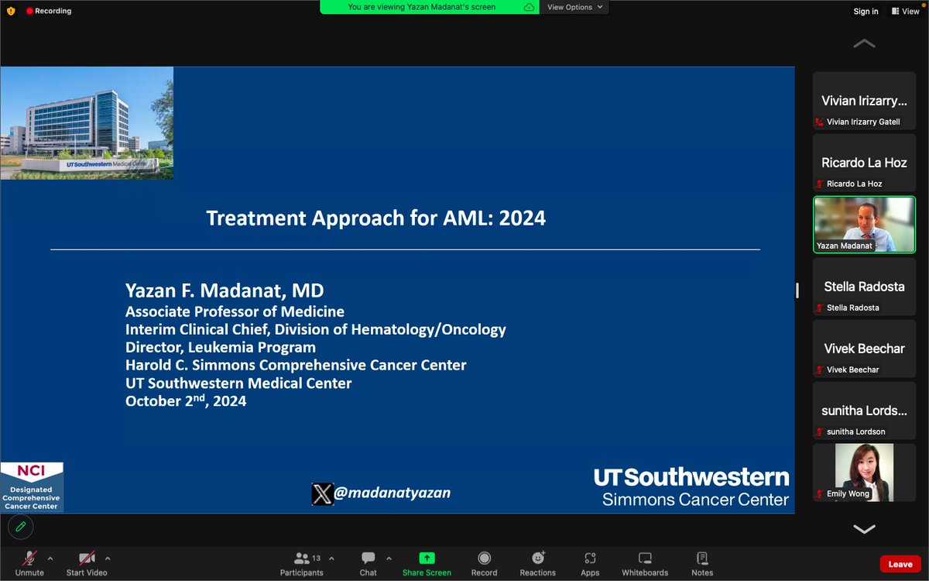Expand video options arrow next to Start Video
This screenshot has width=929, height=581.
[x=108, y=558]
